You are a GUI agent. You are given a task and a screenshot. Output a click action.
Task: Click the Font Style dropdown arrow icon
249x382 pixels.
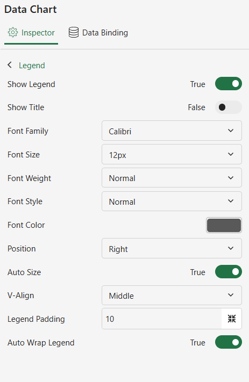coord(231,201)
